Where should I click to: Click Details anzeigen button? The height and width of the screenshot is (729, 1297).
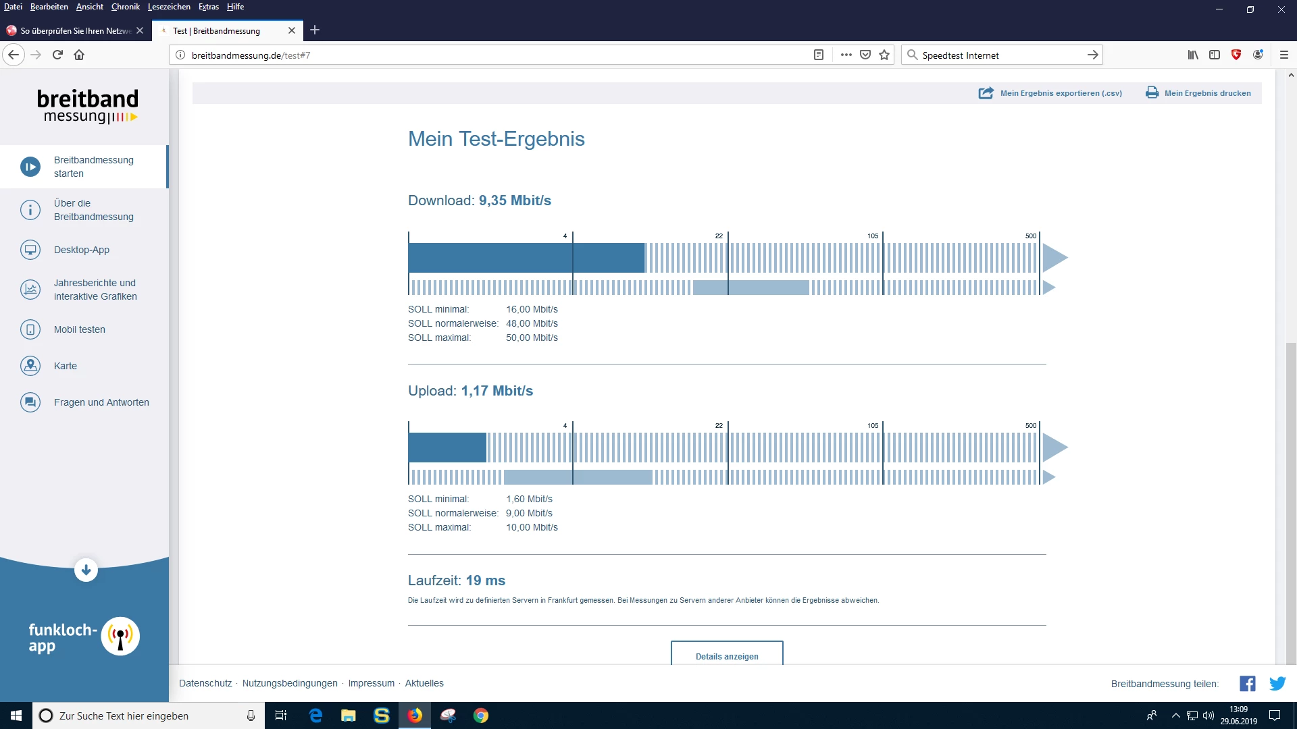coord(727,655)
